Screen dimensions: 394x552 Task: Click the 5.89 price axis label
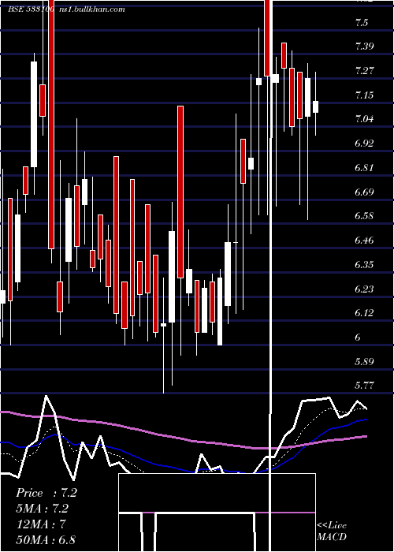pyautogui.click(x=364, y=361)
